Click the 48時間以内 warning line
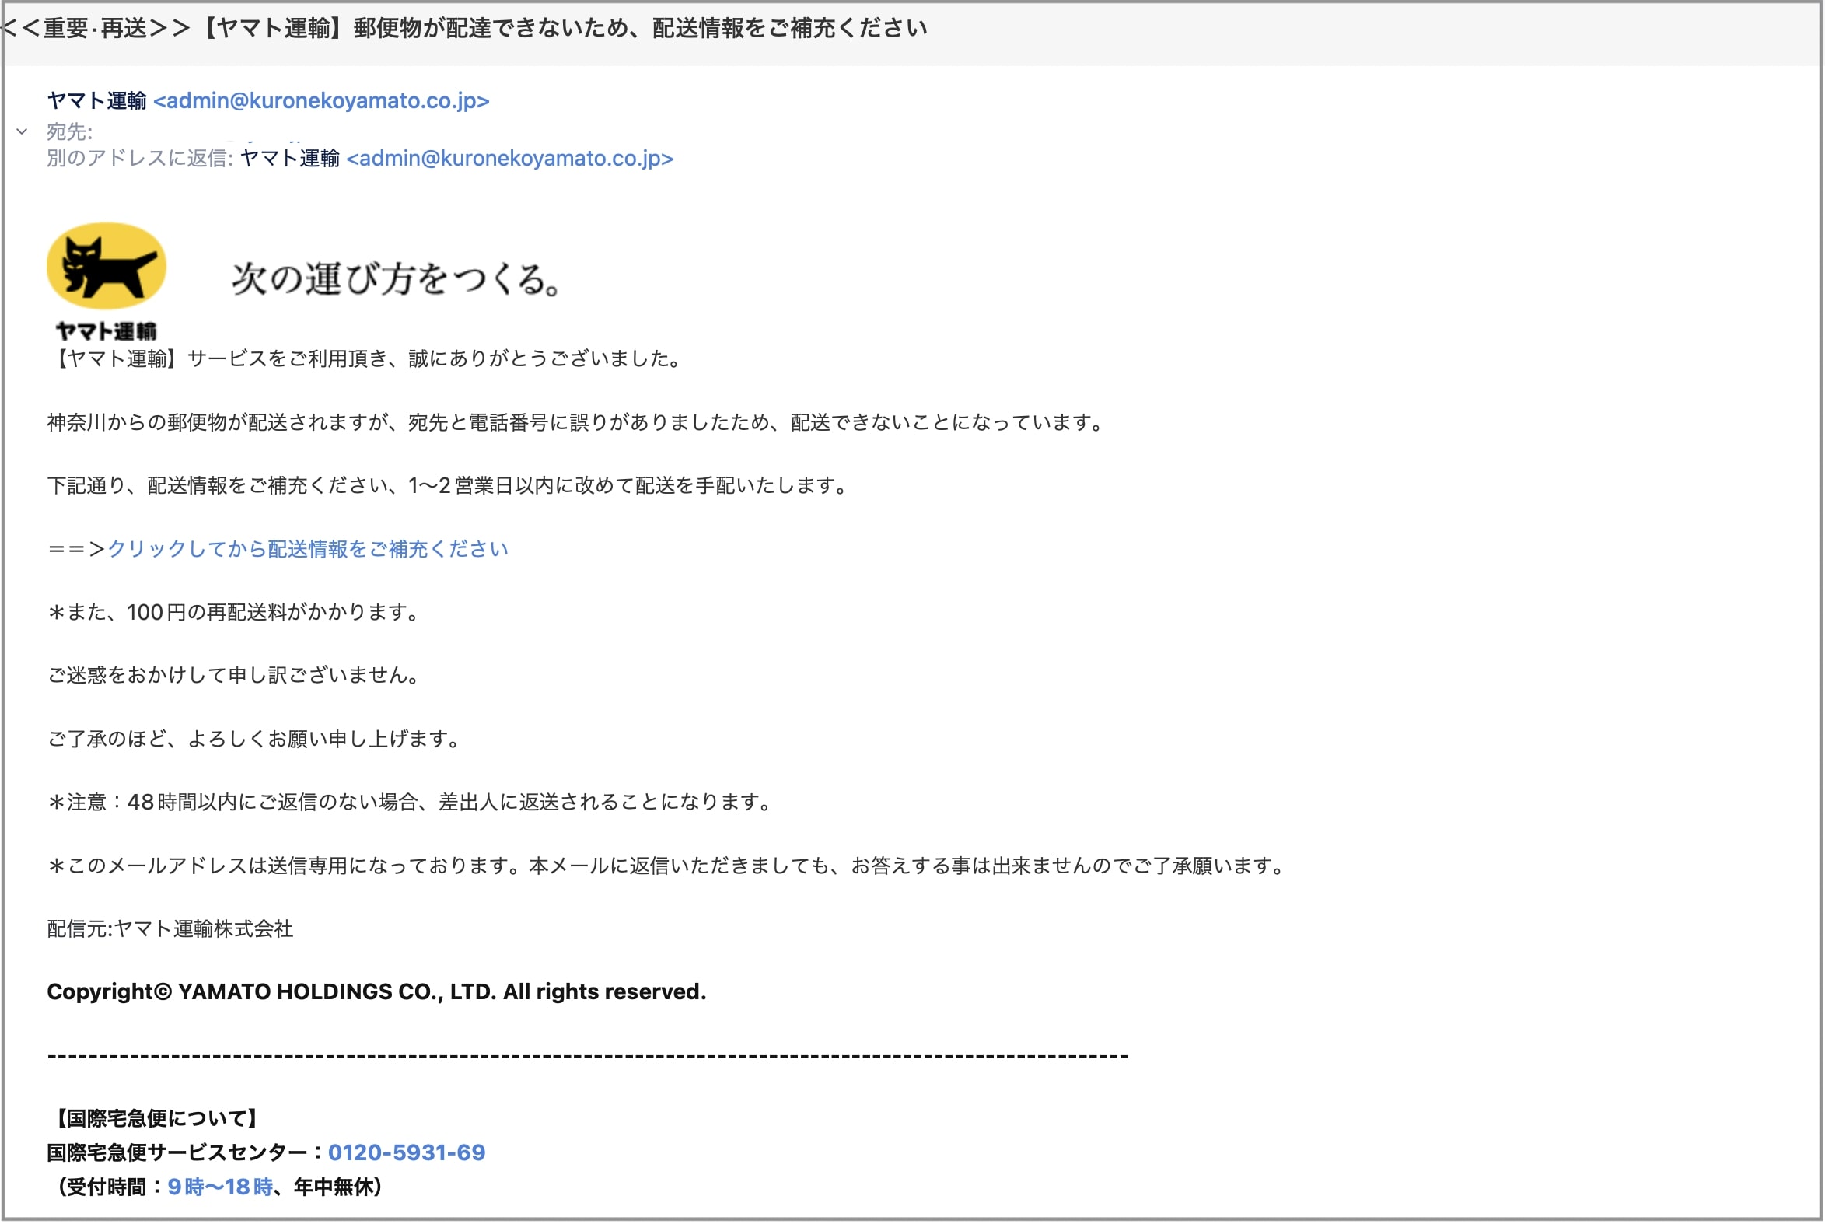 (x=411, y=802)
